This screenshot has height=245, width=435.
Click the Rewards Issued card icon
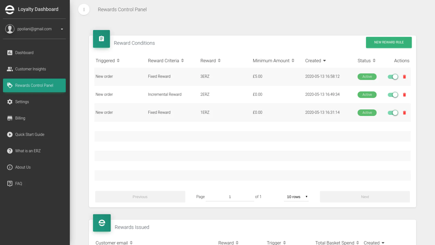click(102, 223)
